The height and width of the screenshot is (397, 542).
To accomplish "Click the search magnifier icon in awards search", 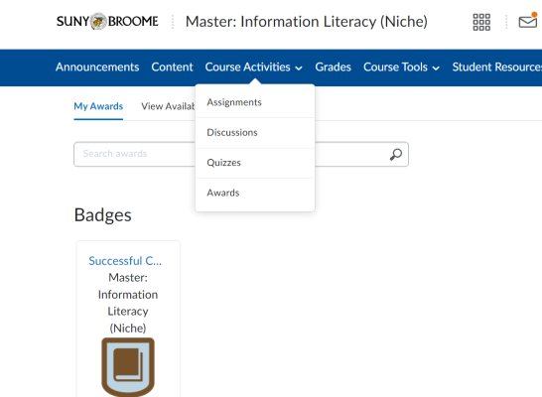I will tap(396, 154).
